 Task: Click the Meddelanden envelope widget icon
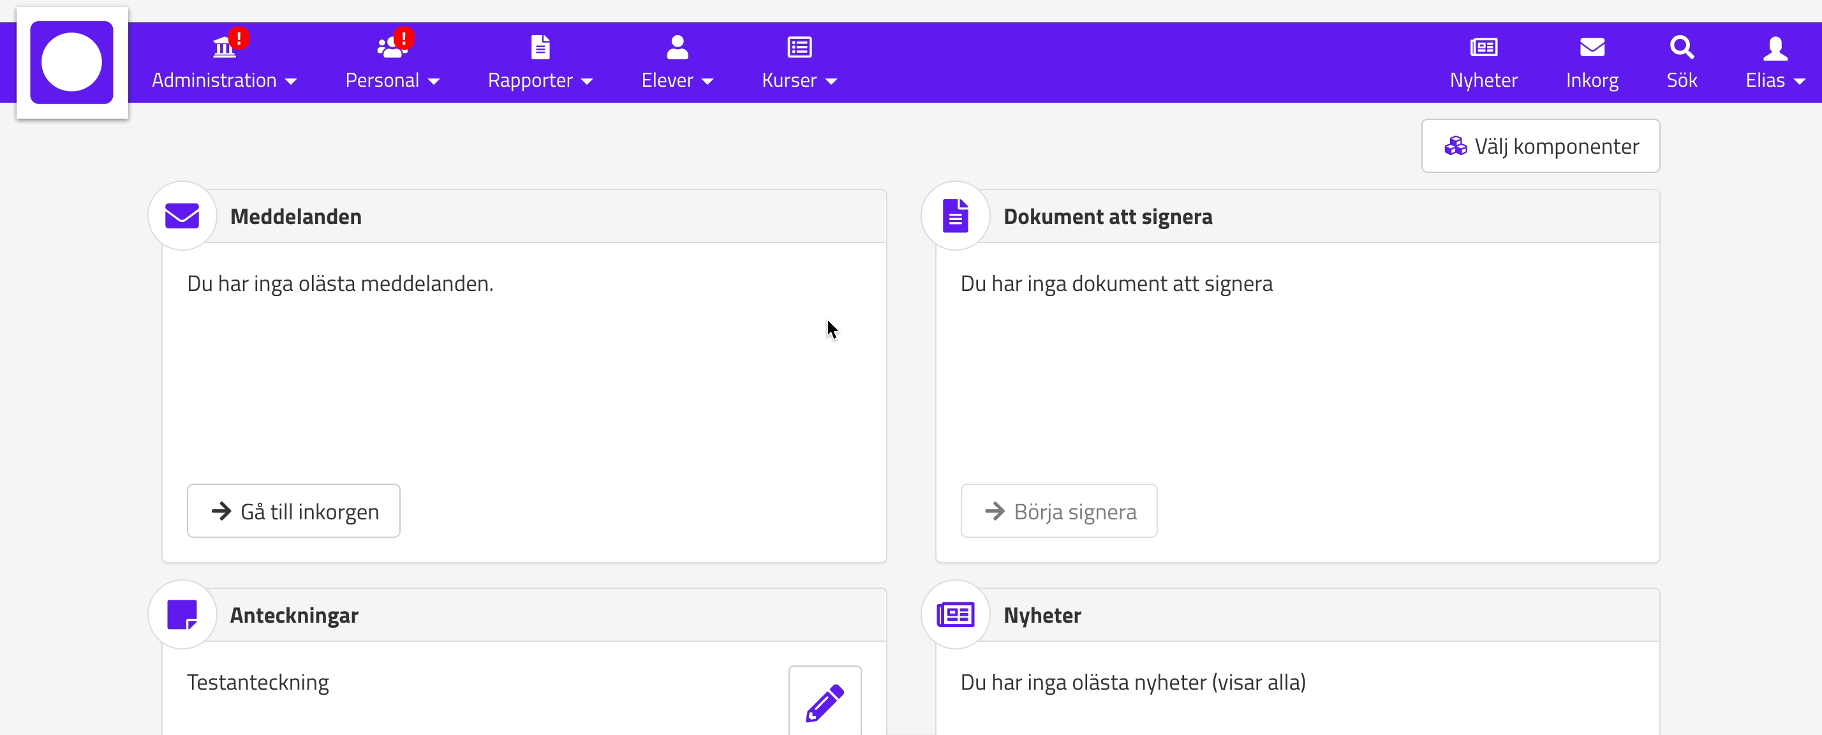pos(182,216)
